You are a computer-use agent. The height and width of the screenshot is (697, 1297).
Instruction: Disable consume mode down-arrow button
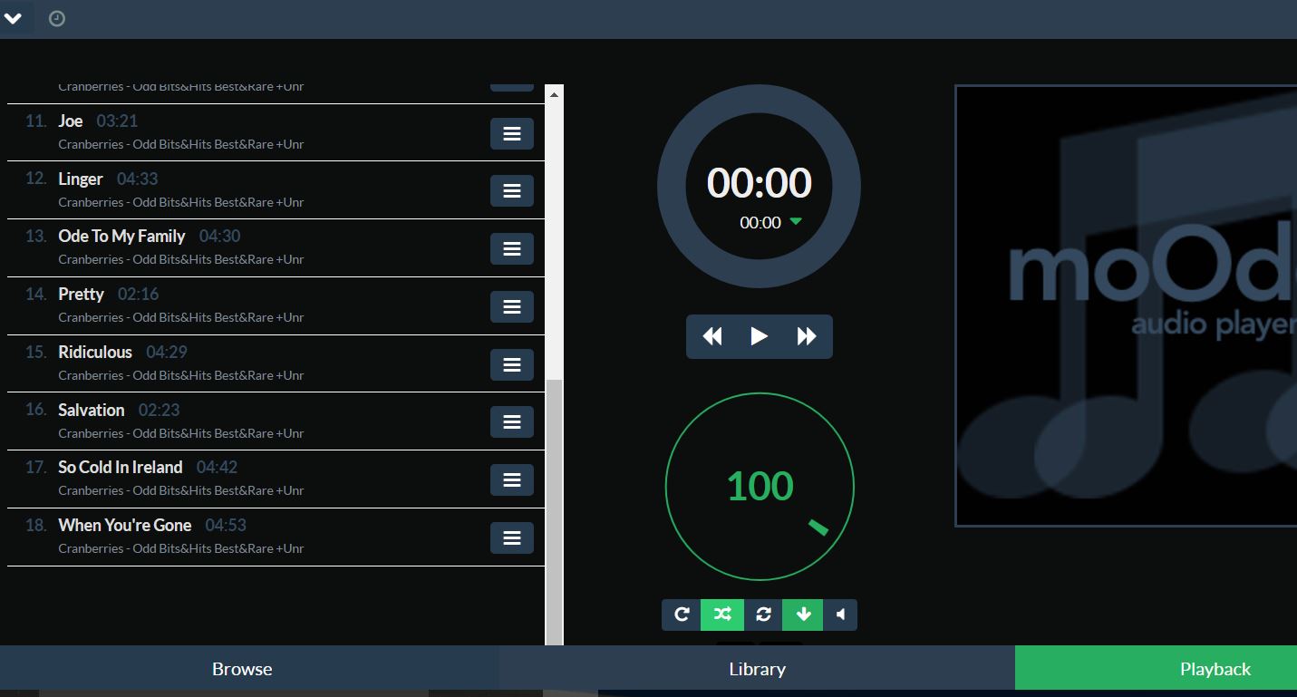[803, 615]
